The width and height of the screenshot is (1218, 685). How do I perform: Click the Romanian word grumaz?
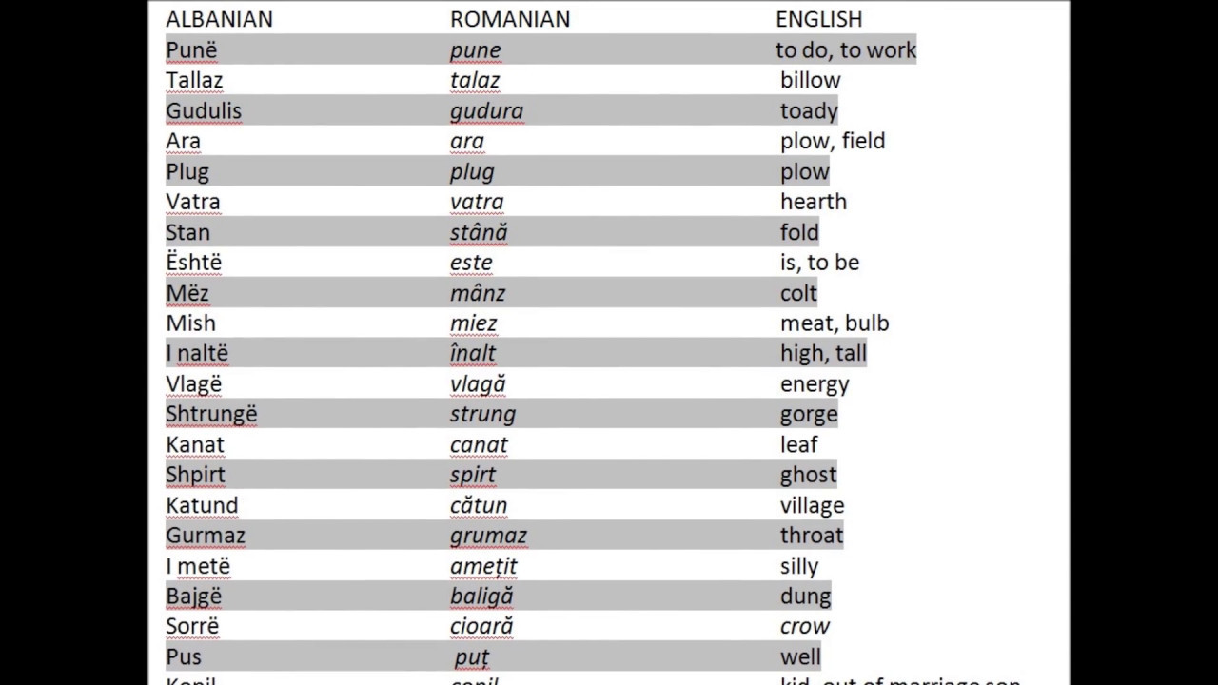click(488, 536)
